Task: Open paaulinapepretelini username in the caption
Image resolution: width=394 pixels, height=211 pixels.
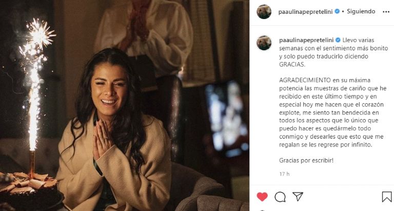Action: tap(306, 40)
